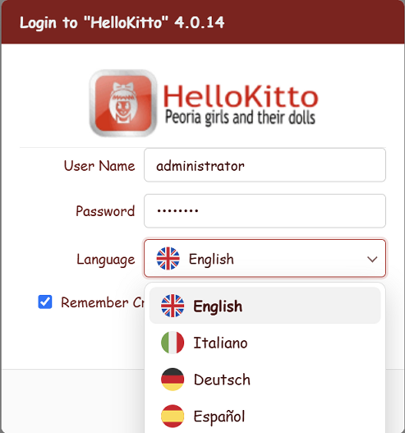Click the Language label
Image resolution: width=405 pixels, height=433 pixels.
106,260
